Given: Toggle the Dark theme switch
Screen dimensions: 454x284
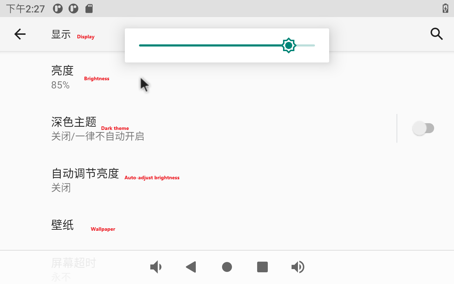Looking at the screenshot, I should click(x=423, y=128).
